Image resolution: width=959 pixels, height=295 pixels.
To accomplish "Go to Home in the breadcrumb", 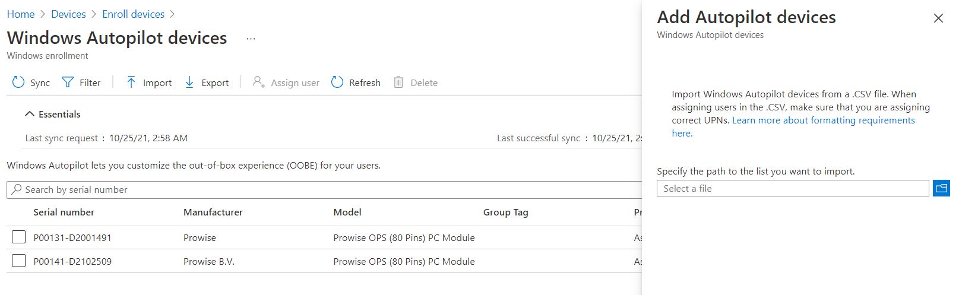I will tap(21, 14).
